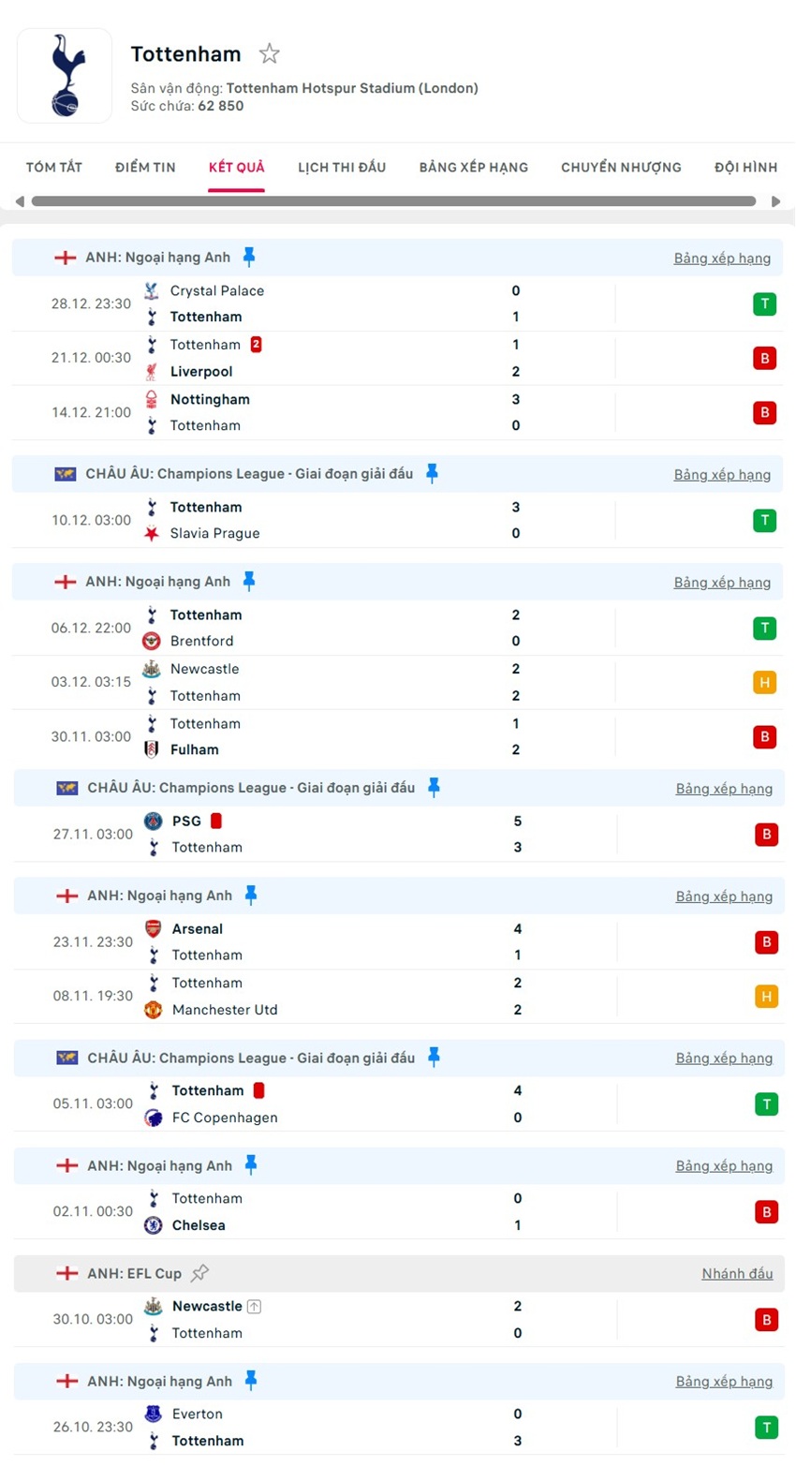Click the left arrow of the tab strip
This screenshot has height=1466, width=796.
(x=21, y=200)
